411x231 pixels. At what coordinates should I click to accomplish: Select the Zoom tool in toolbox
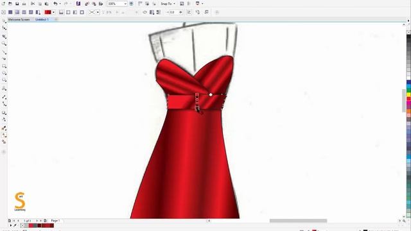tap(4, 44)
